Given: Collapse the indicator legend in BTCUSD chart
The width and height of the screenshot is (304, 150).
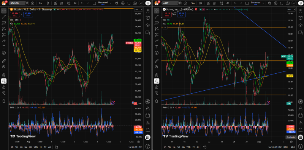Looking at the screenshot, I should pos(12,28).
